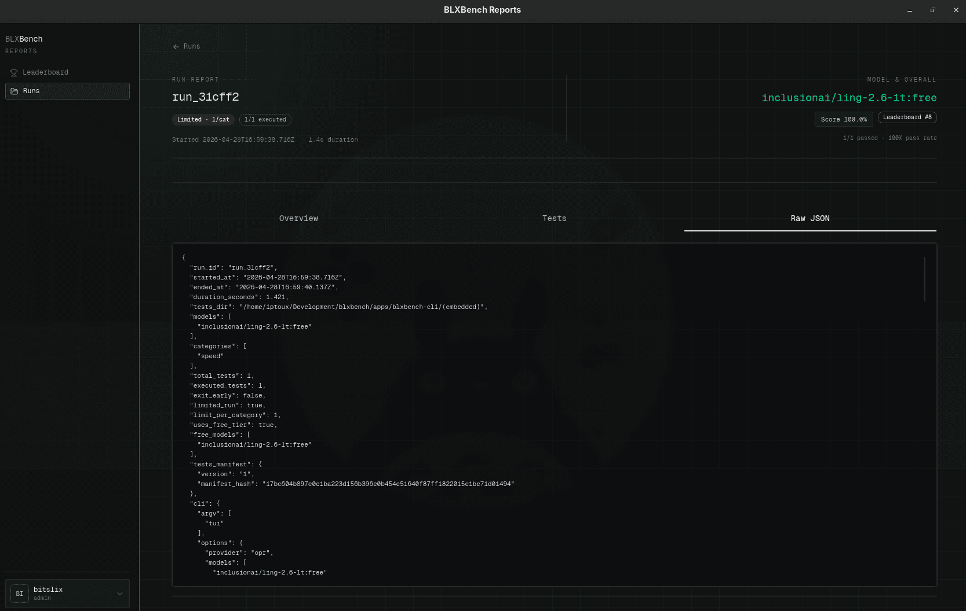
Task: Click the JSON panel scrollbar thumb
Action: (x=924, y=279)
